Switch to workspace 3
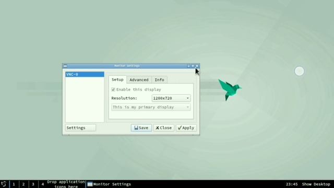Viewport: 334px width, 188px height. coord(33,184)
